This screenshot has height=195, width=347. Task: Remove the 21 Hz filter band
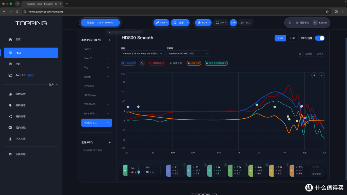(184, 165)
